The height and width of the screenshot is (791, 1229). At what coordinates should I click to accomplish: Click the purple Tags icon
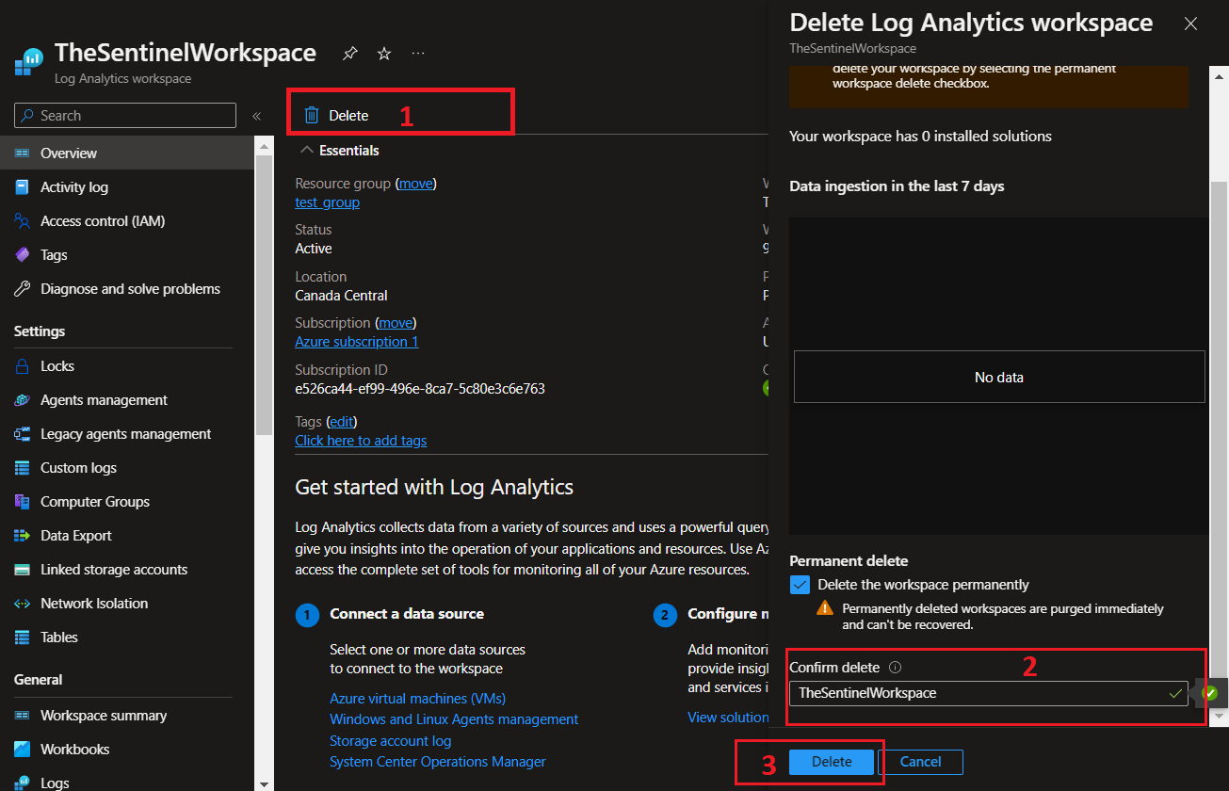pyautogui.click(x=22, y=254)
